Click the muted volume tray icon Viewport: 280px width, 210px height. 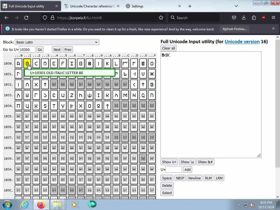[x=253, y=205]
